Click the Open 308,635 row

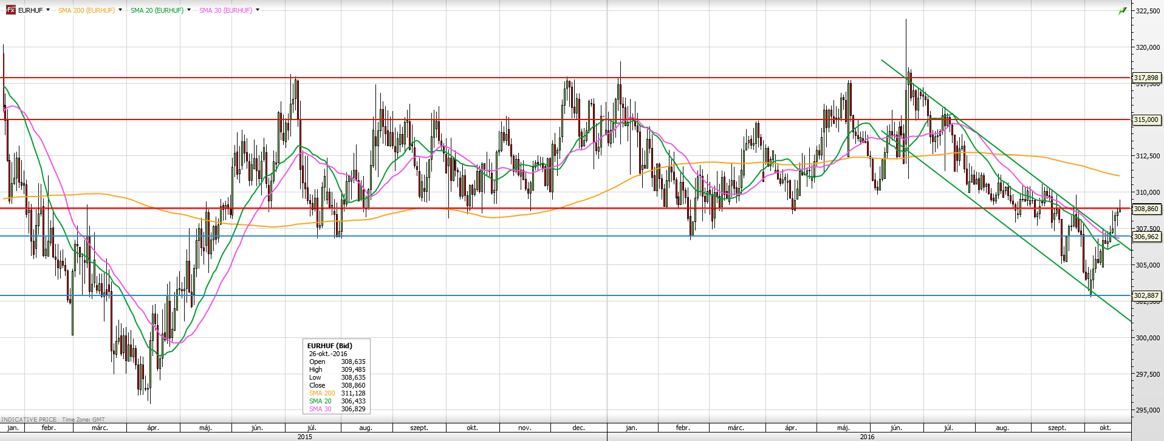click(x=337, y=362)
